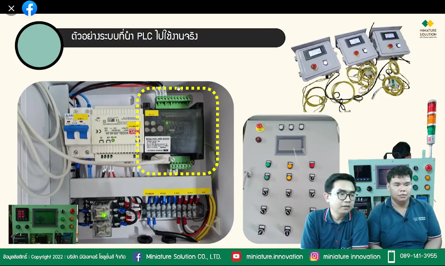Open the Instagram icon in the footer
Viewport: 445px width, 266px height.
tap(314, 257)
